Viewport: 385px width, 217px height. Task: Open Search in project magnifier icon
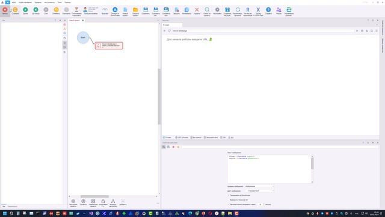[x=207, y=11]
